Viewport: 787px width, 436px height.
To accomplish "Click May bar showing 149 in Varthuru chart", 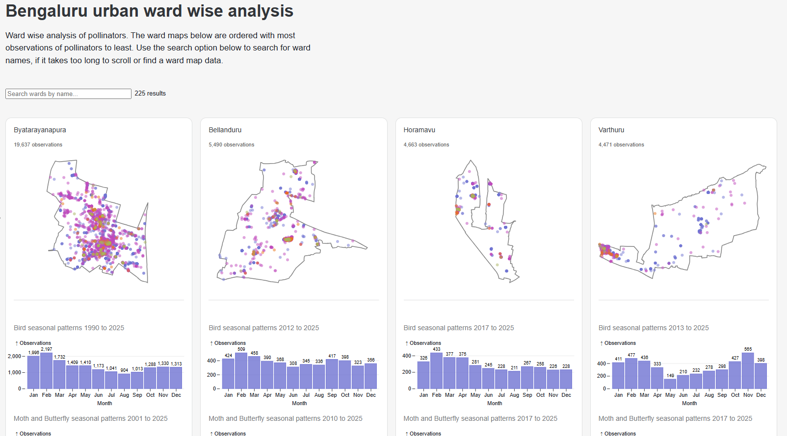I will [x=670, y=384].
